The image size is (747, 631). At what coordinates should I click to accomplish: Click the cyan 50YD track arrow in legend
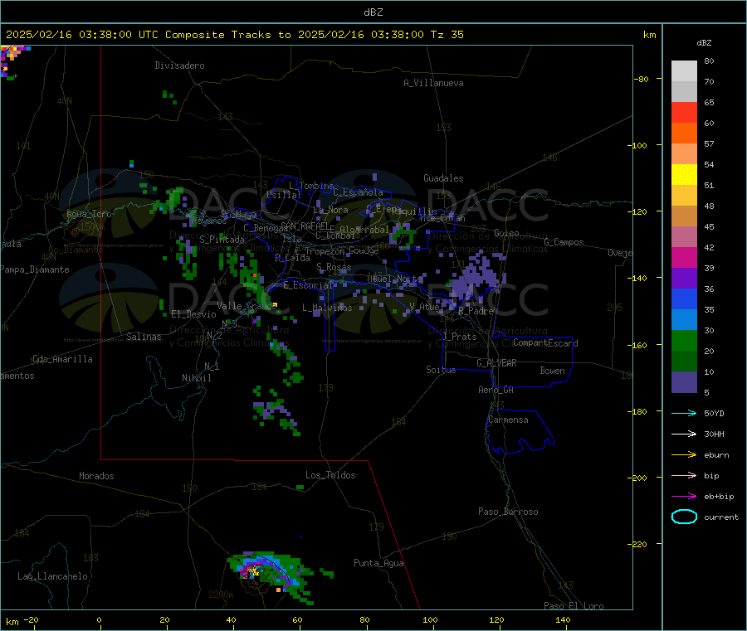point(684,413)
